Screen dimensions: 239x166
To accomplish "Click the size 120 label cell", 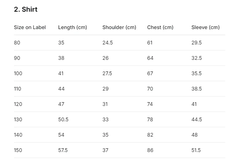I will coord(18,104).
